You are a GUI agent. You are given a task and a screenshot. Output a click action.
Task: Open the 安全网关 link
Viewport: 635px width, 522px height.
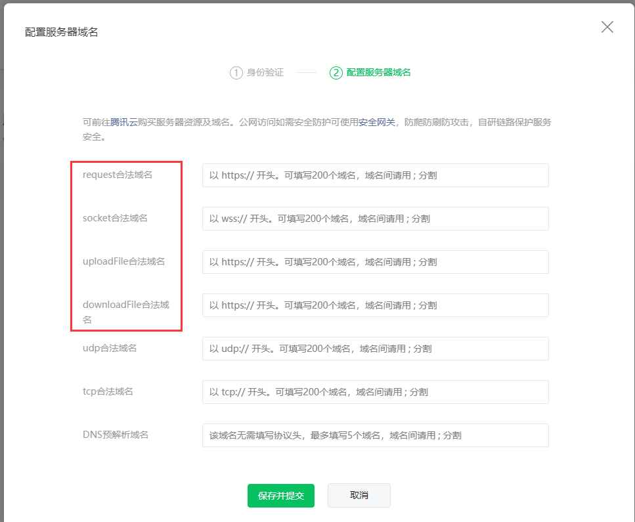[x=377, y=122]
